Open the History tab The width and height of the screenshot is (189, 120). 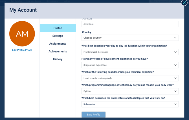pyautogui.click(x=58, y=59)
